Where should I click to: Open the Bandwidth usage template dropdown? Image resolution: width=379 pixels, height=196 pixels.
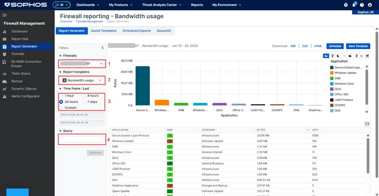pyautogui.click(x=82, y=80)
